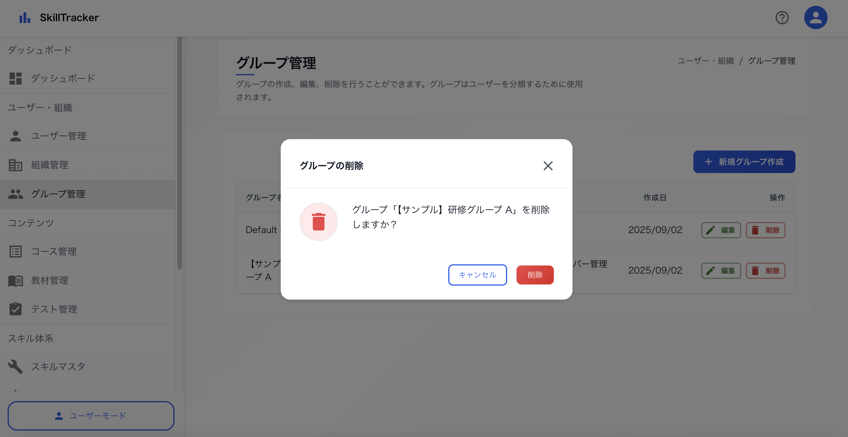Viewport: 848px width, 437px height.
Task: Open コース管理 via its list icon
Action: [x=15, y=252]
